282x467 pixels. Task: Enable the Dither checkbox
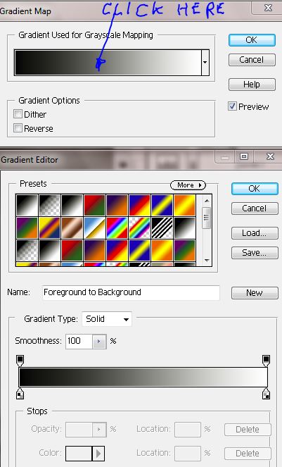pos(18,114)
